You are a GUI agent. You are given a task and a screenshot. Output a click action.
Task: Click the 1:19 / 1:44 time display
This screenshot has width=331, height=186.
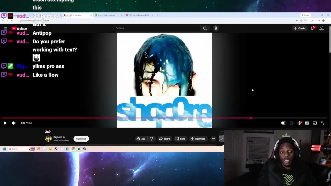tap(26, 123)
